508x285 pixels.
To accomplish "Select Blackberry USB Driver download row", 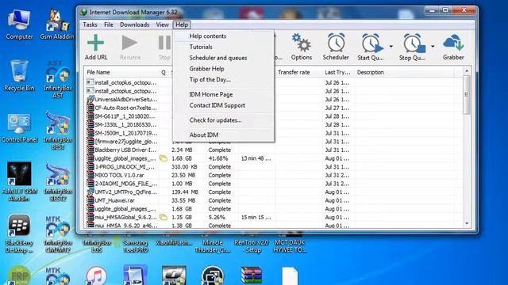I will point(274,150).
